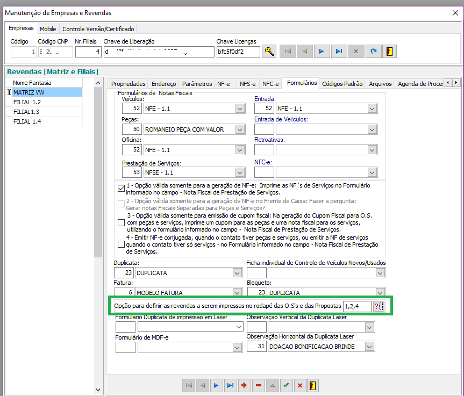
Task: Open the Oficina form dropdown
Action: 240,150
